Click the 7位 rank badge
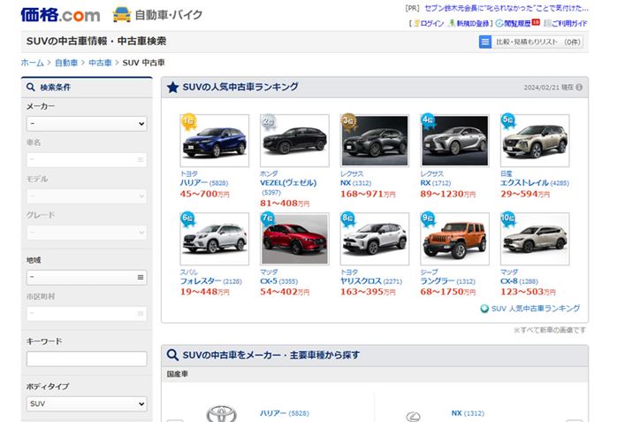632x422 pixels. (x=268, y=219)
